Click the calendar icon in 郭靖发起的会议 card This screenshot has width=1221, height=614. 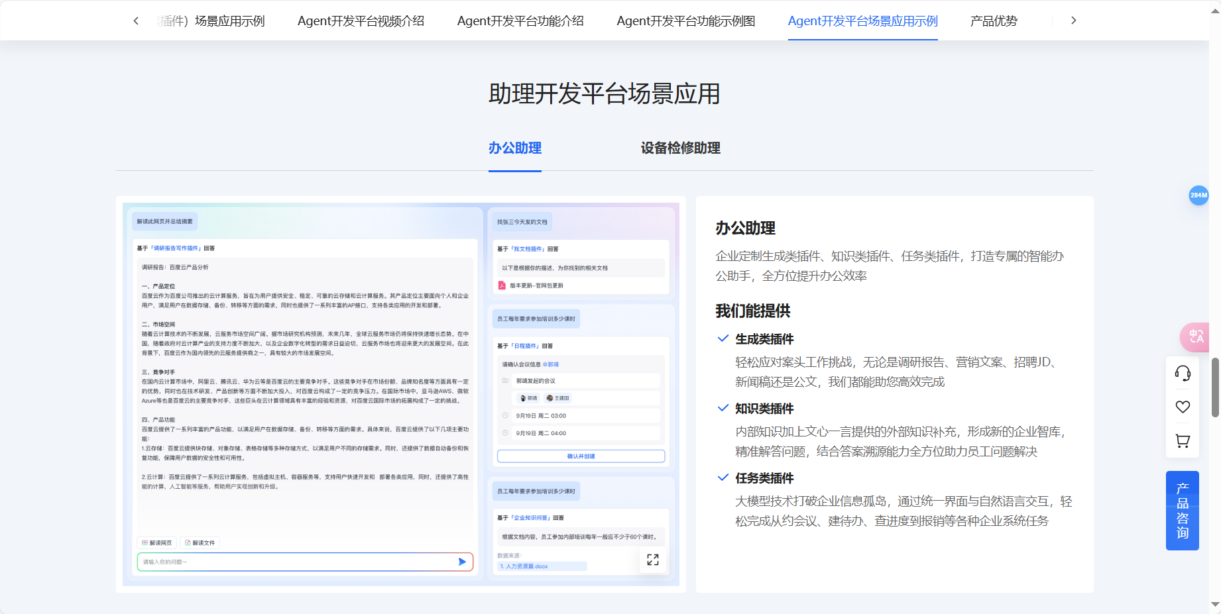pos(505,380)
